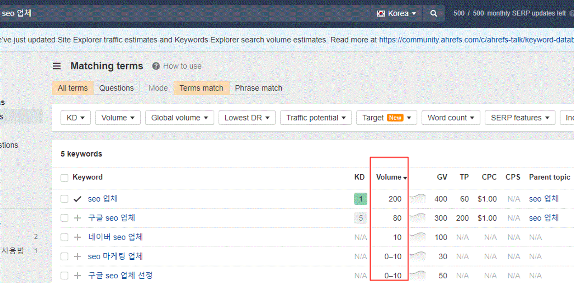Click the 5 keywords count label
574x283 pixels.
[x=81, y=154]
